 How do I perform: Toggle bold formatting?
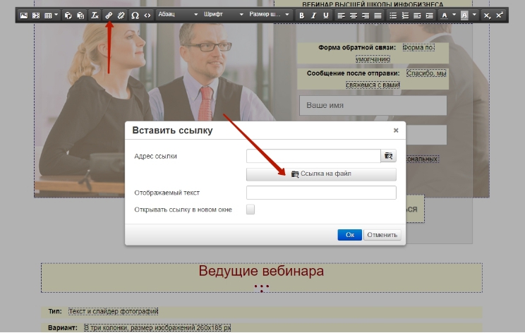[301, 15]
